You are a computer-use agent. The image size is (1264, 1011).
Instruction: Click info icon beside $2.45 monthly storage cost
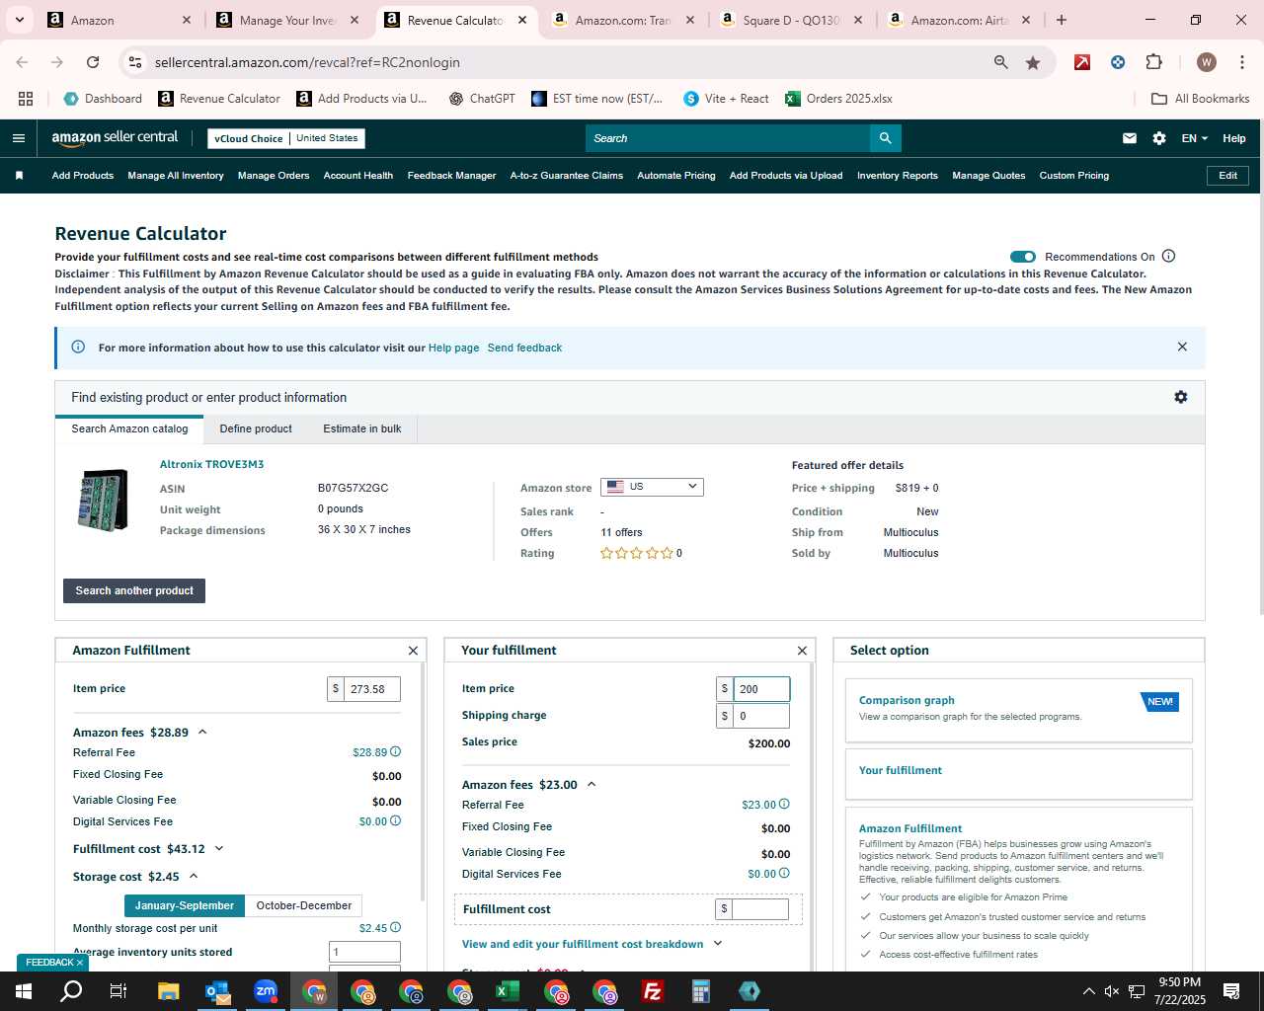[396, 927]
